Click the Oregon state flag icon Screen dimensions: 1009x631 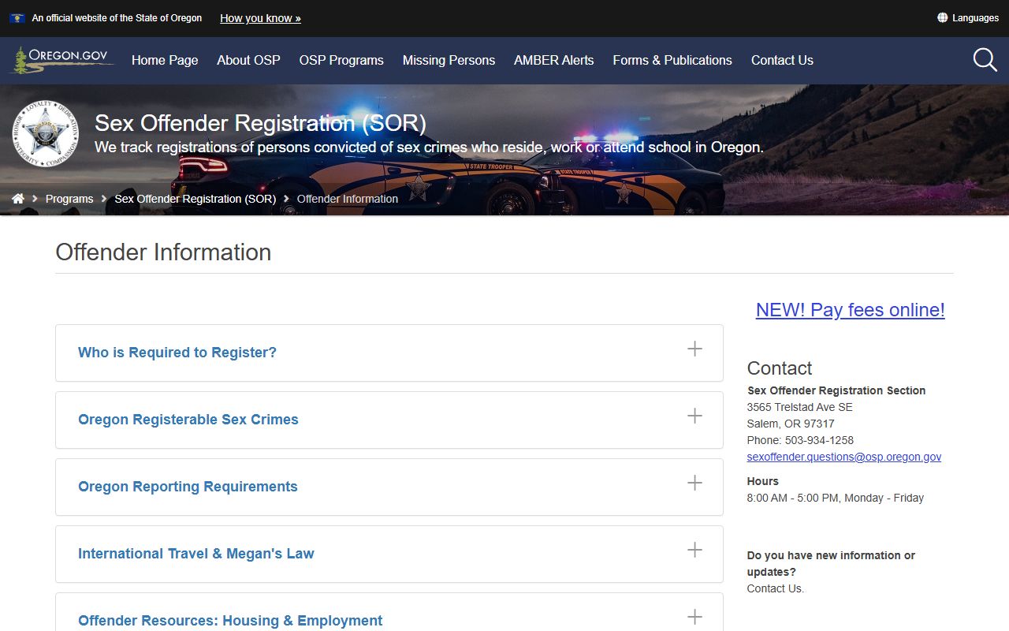(x=17, y=17)
